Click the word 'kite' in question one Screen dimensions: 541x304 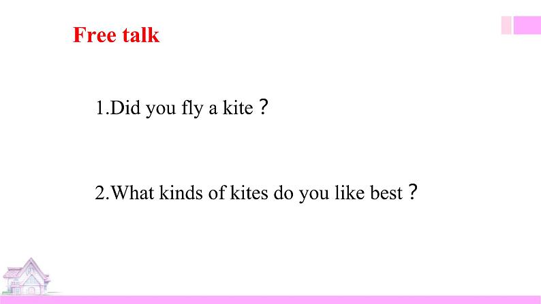[238, 107]
